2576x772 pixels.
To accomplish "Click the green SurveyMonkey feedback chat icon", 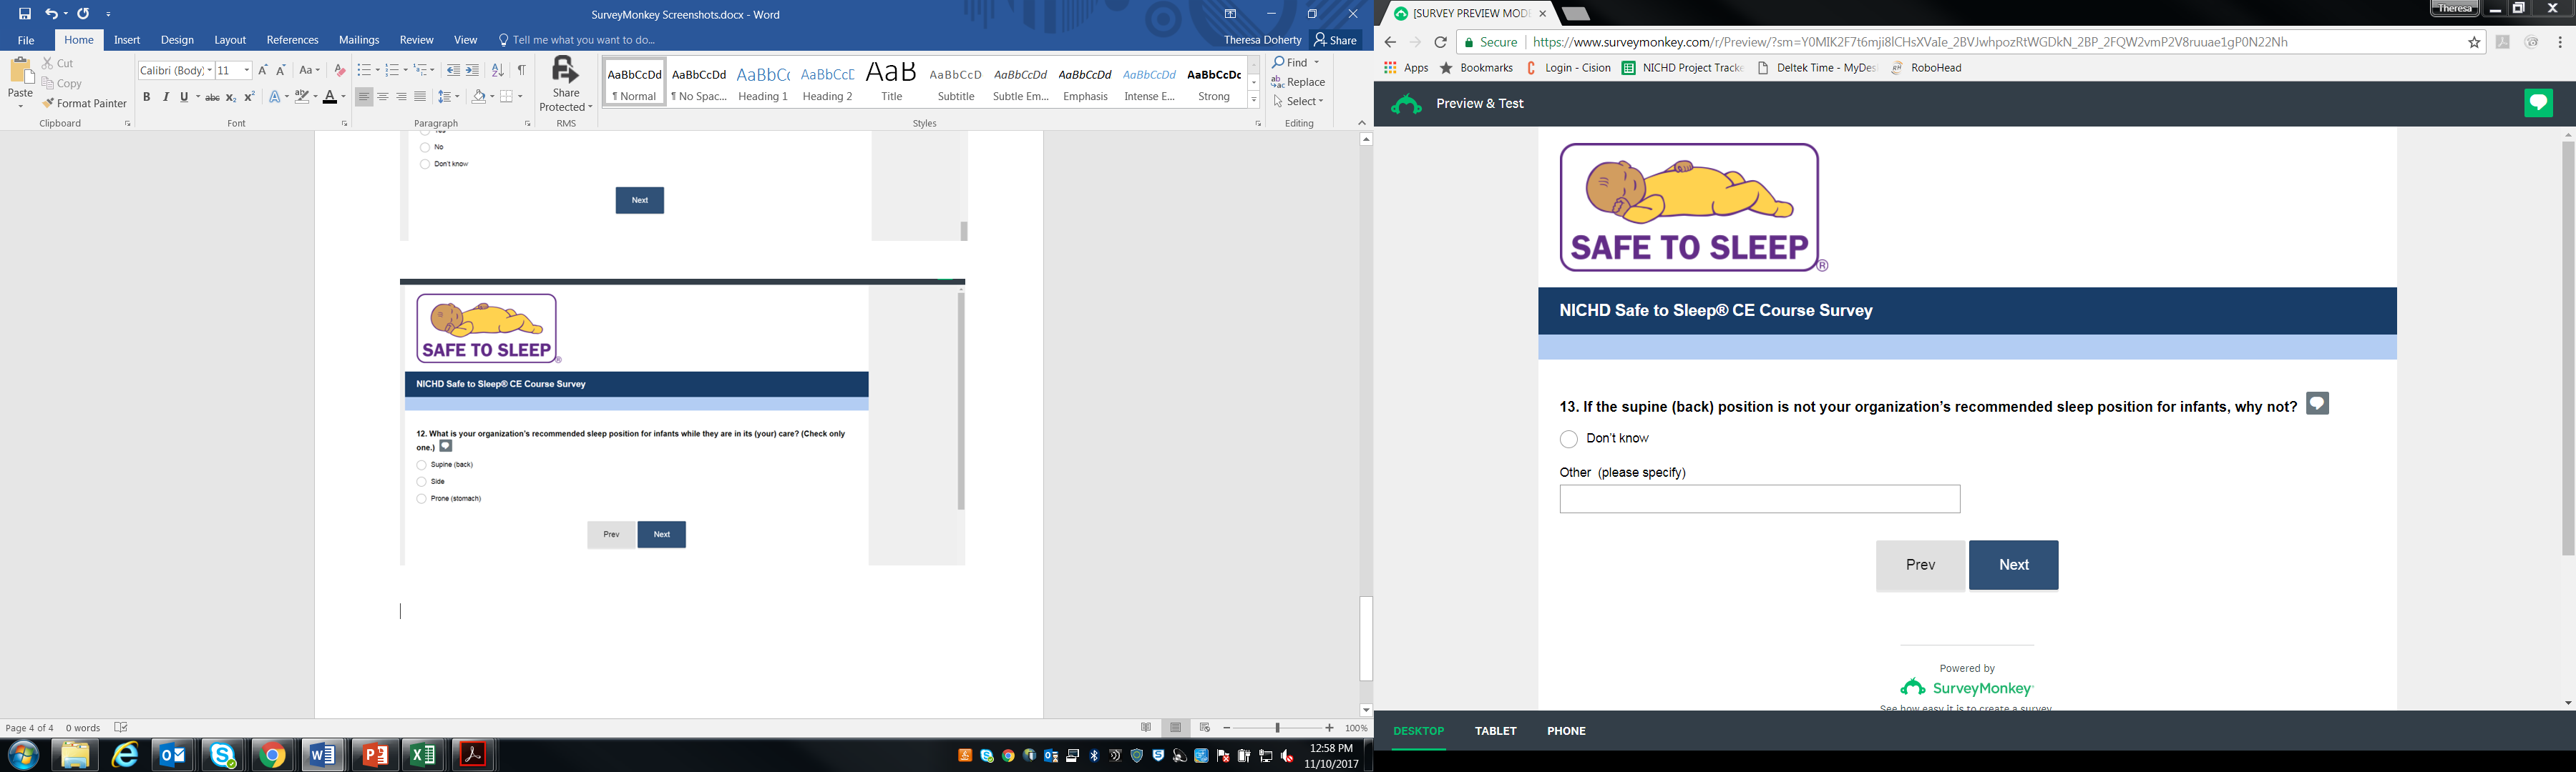I will tap(2538, 103).
